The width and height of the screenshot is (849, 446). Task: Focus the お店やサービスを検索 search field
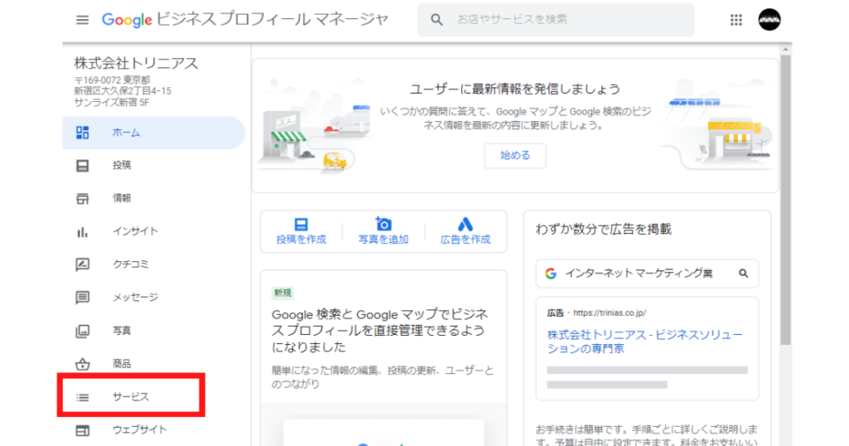click(x=555, y=20)
